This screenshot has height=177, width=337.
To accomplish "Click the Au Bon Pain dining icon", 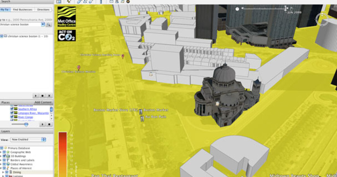I will (142, 119).
